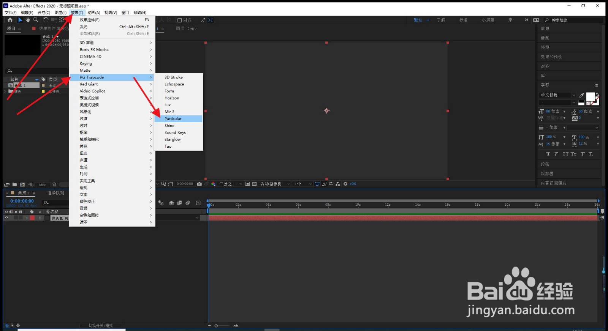This screenshot has width=608, height=331.
Task: Toggle the lock column header
Action: pyautogui.click(x=21, y=212)
